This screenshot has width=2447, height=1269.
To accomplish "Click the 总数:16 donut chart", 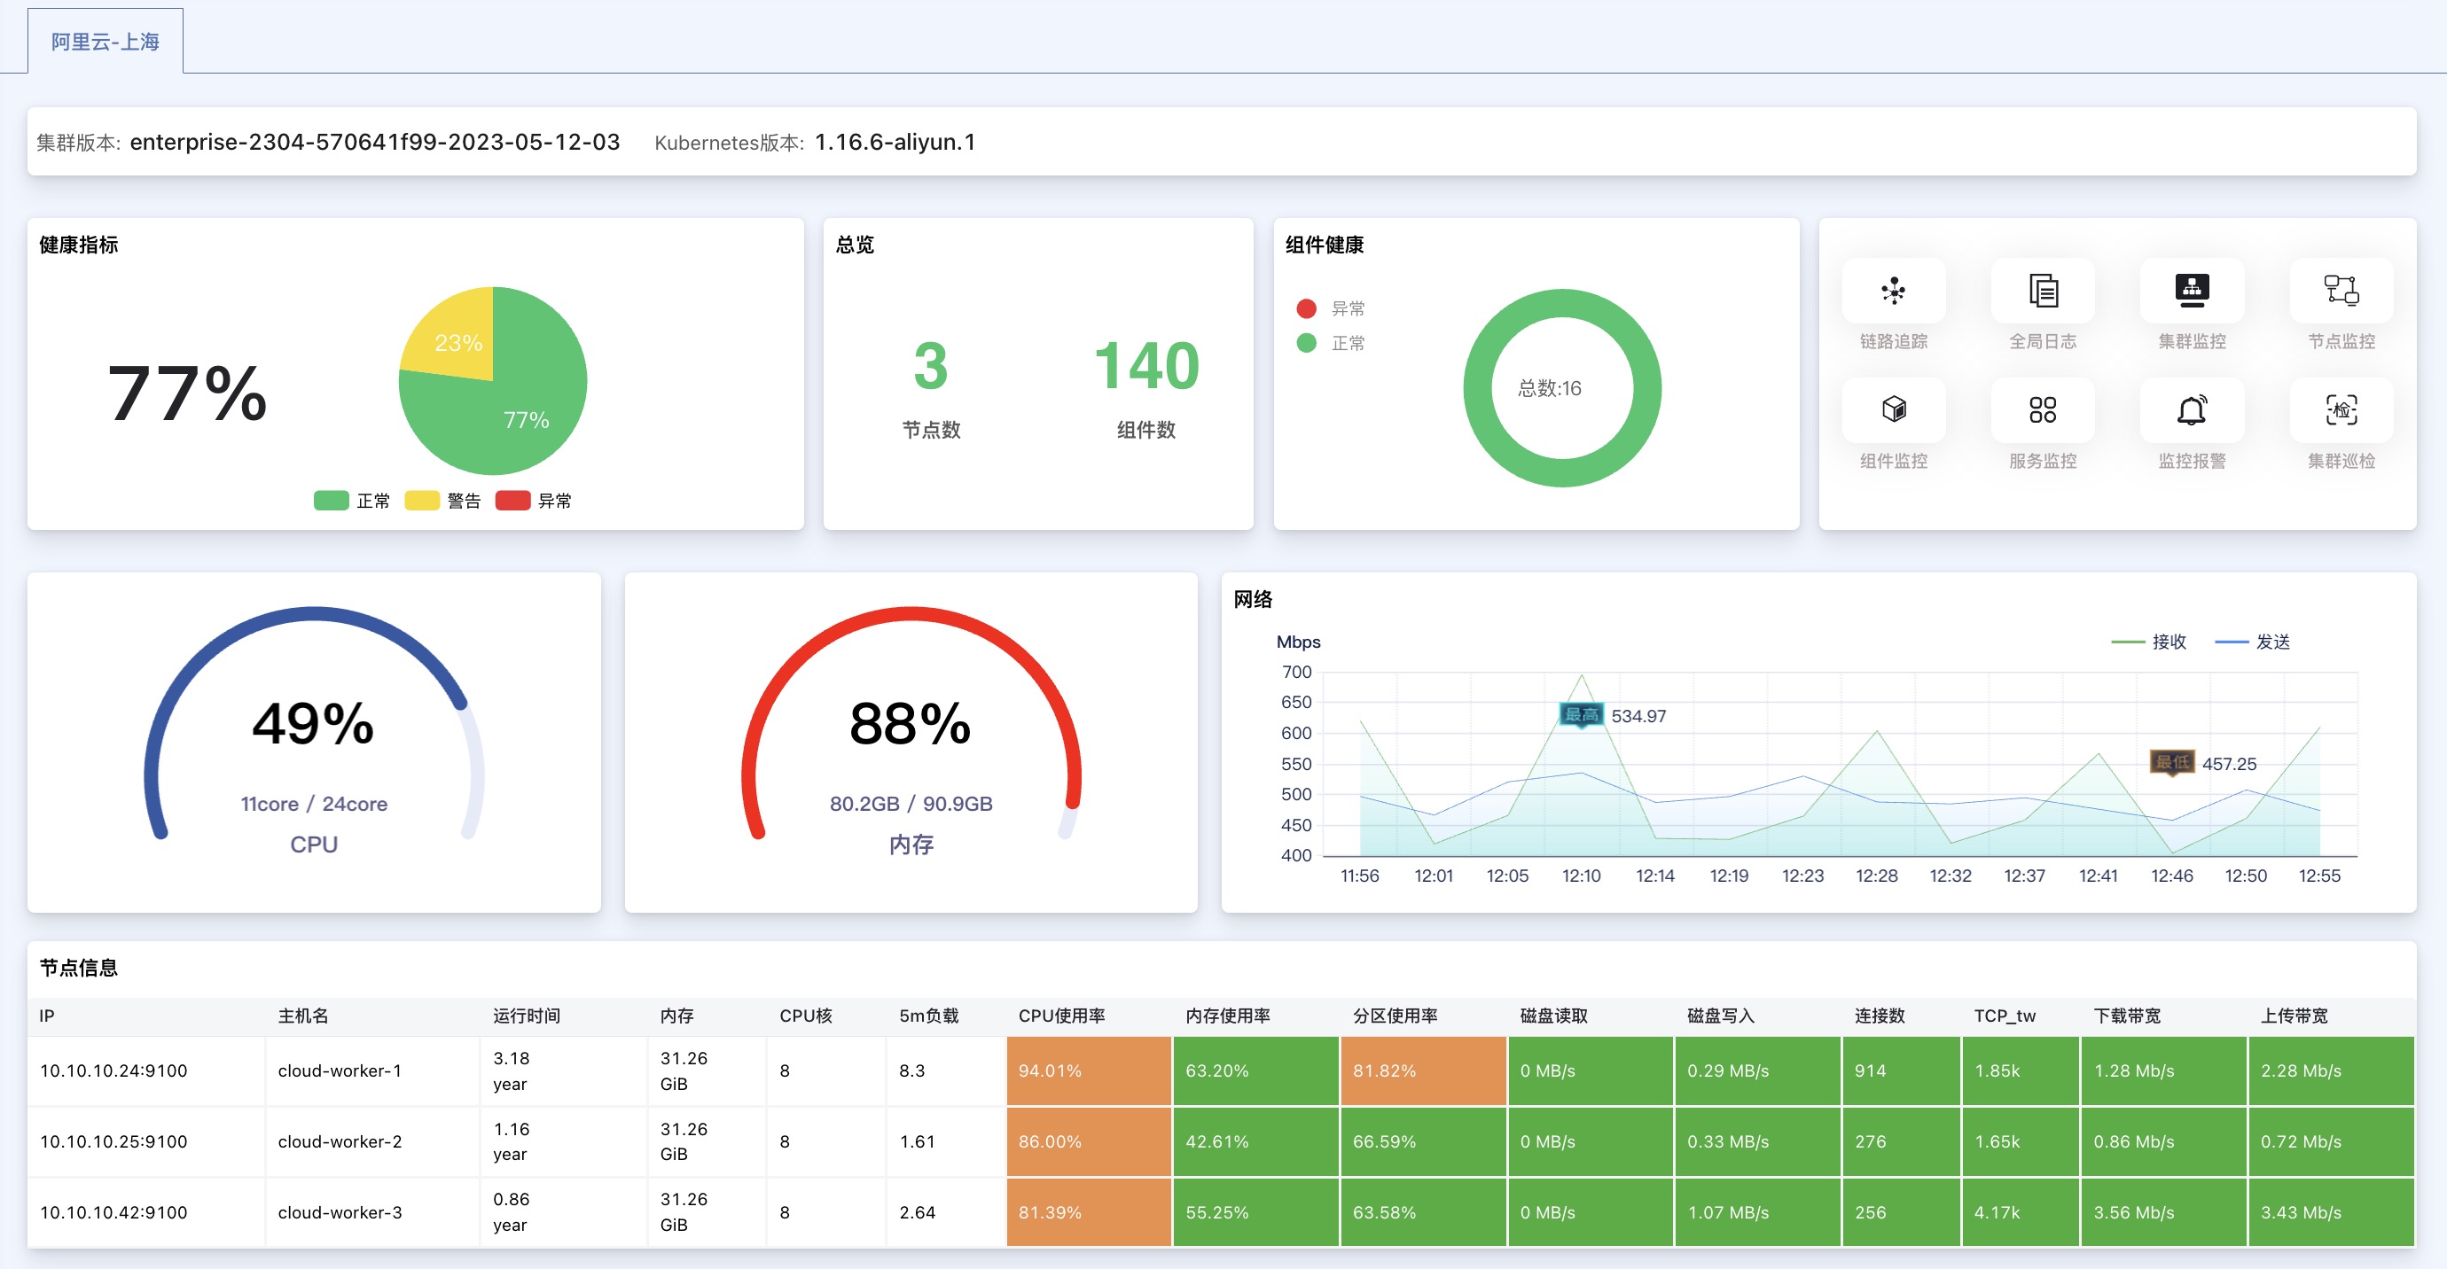I will (x=1561, y=388).
